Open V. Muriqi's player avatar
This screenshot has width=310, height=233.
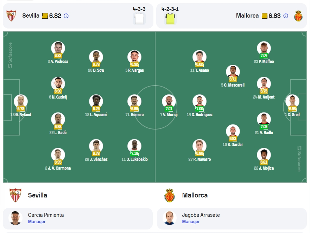tap(169, 101)
